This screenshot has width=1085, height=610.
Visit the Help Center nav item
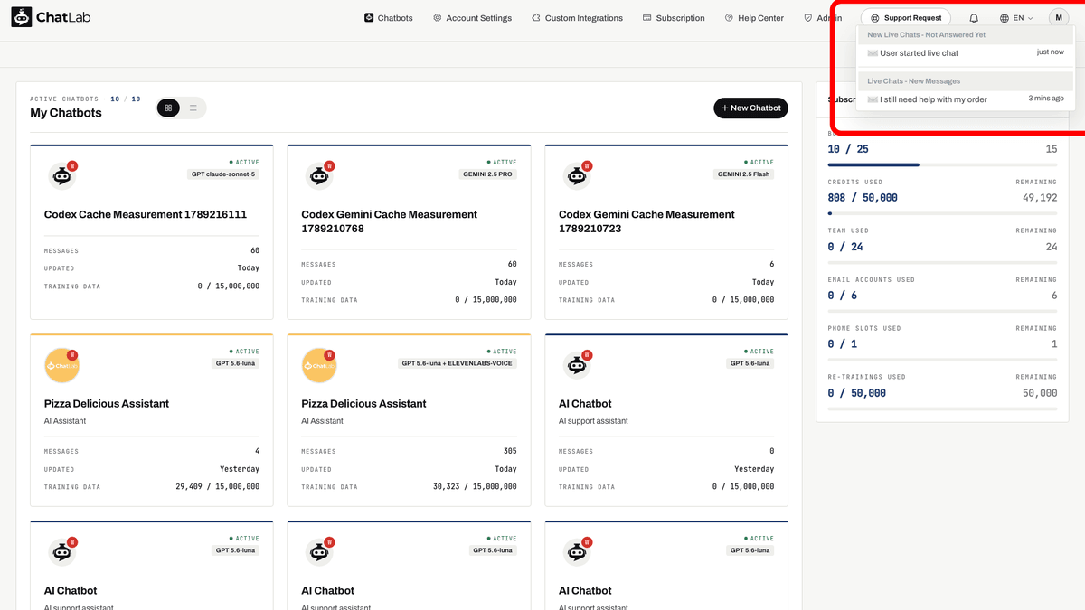pos(754,18)
